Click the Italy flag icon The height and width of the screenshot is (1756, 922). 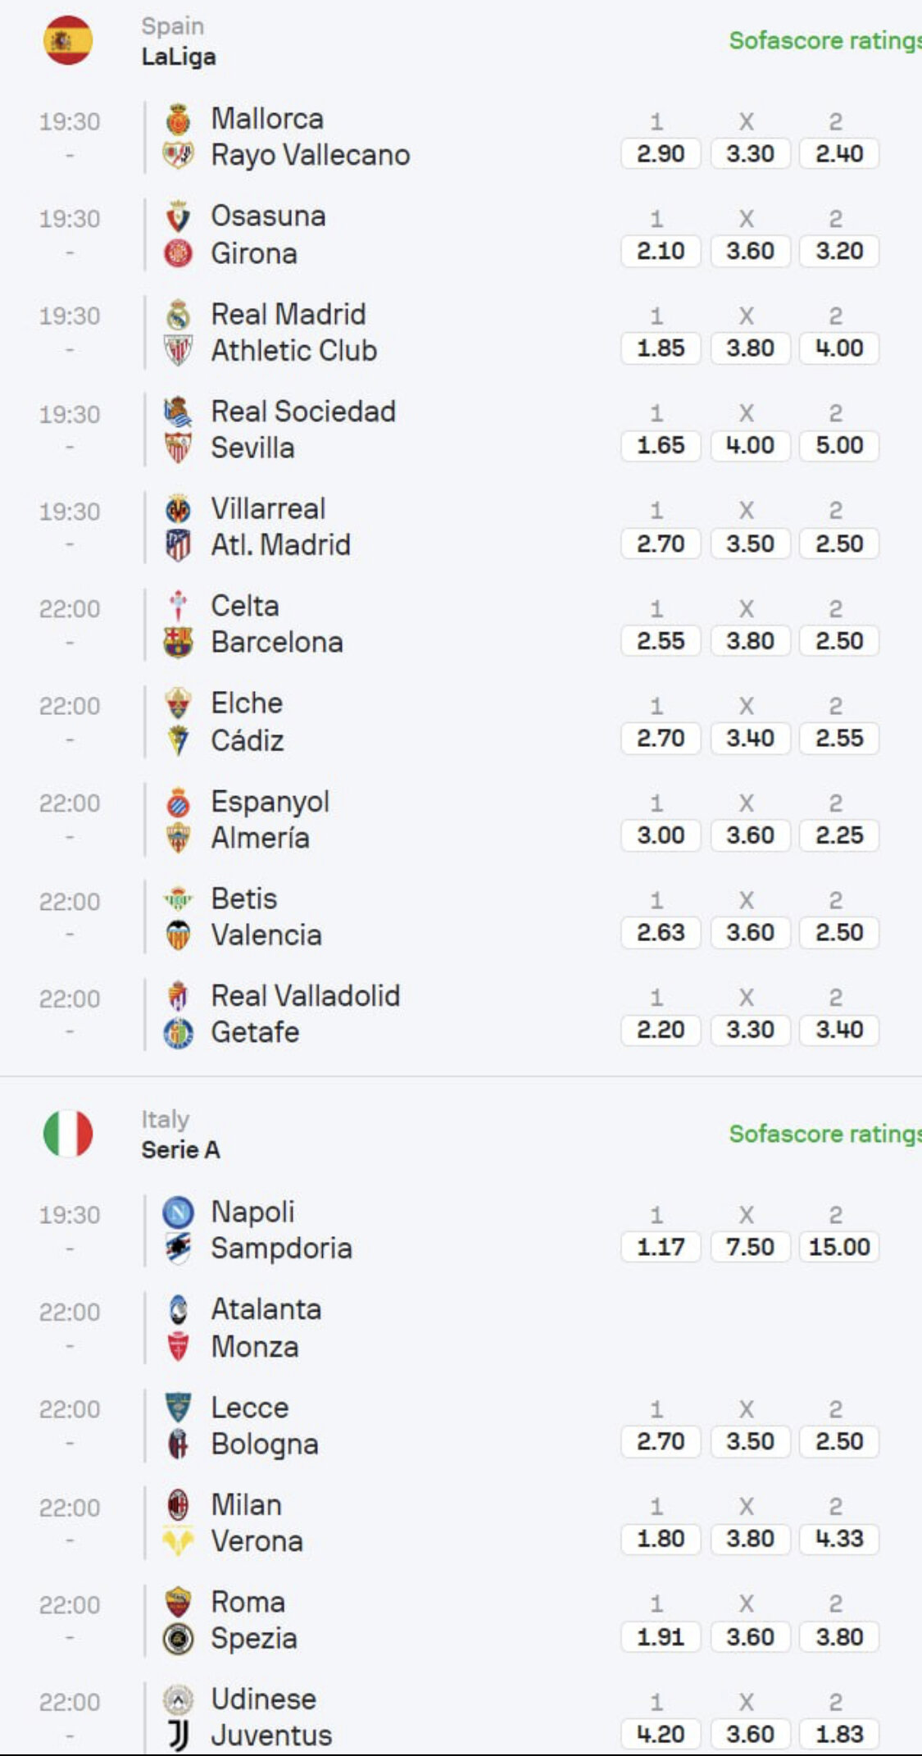68,1134
